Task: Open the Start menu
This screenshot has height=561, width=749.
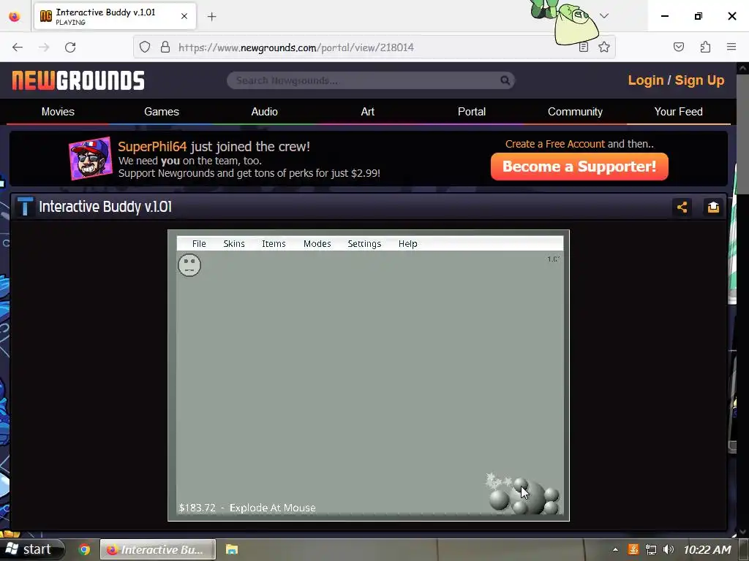Action: (31, 549)
